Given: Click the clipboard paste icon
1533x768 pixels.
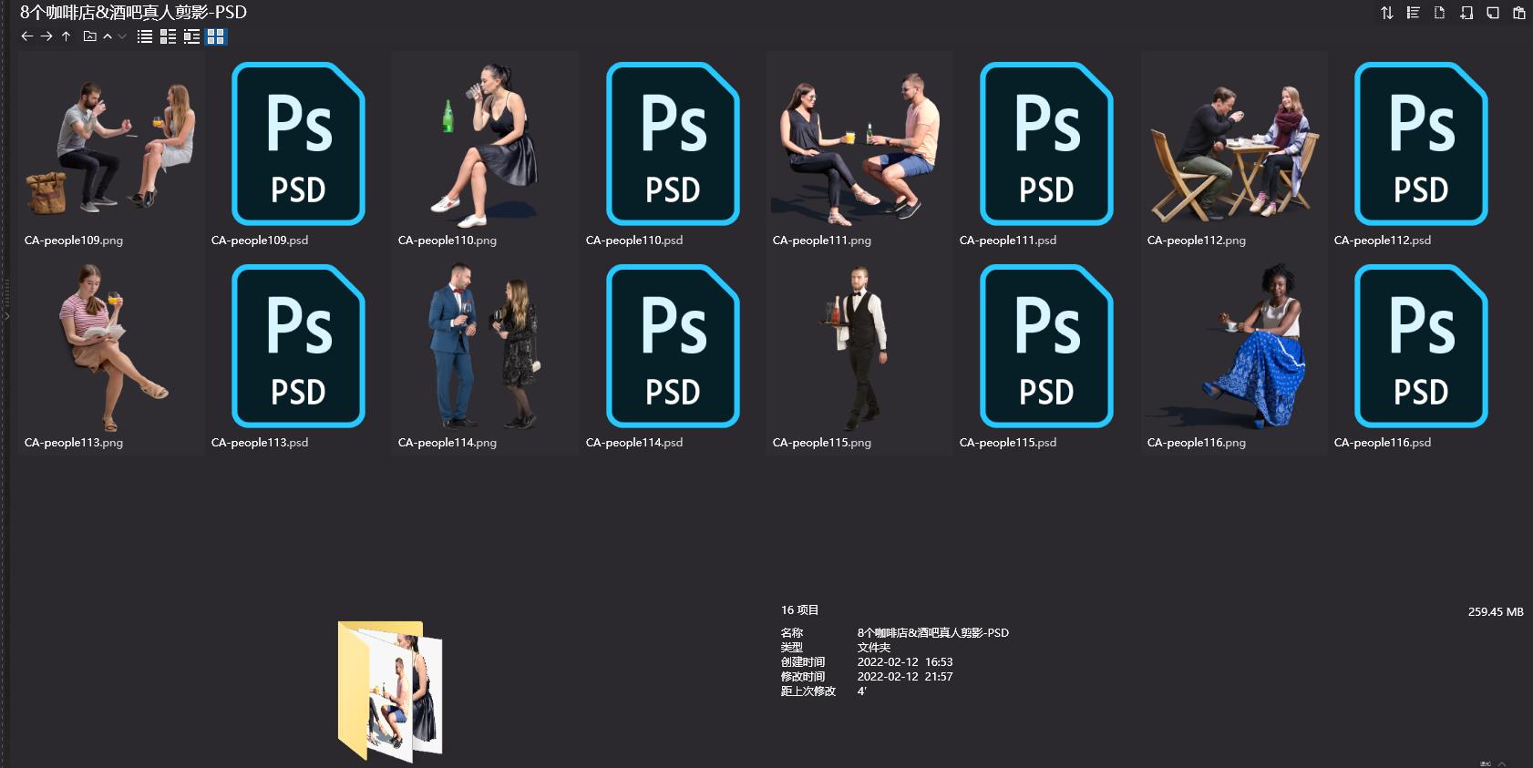Looking at the screenshot, I should (x=1519, y=13).
